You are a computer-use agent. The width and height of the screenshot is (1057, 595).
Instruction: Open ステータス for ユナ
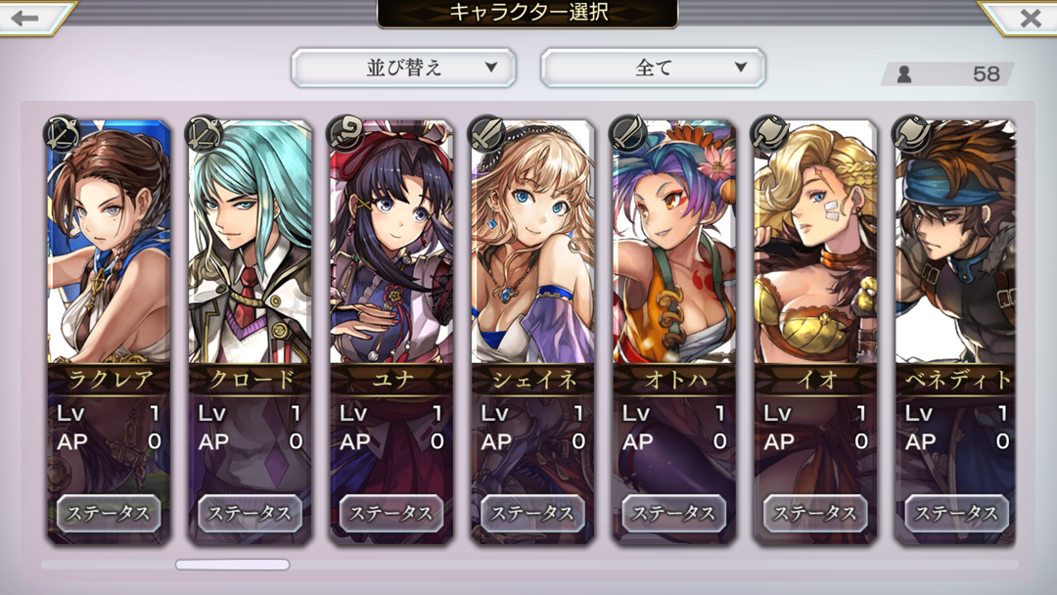pos(391,514)
